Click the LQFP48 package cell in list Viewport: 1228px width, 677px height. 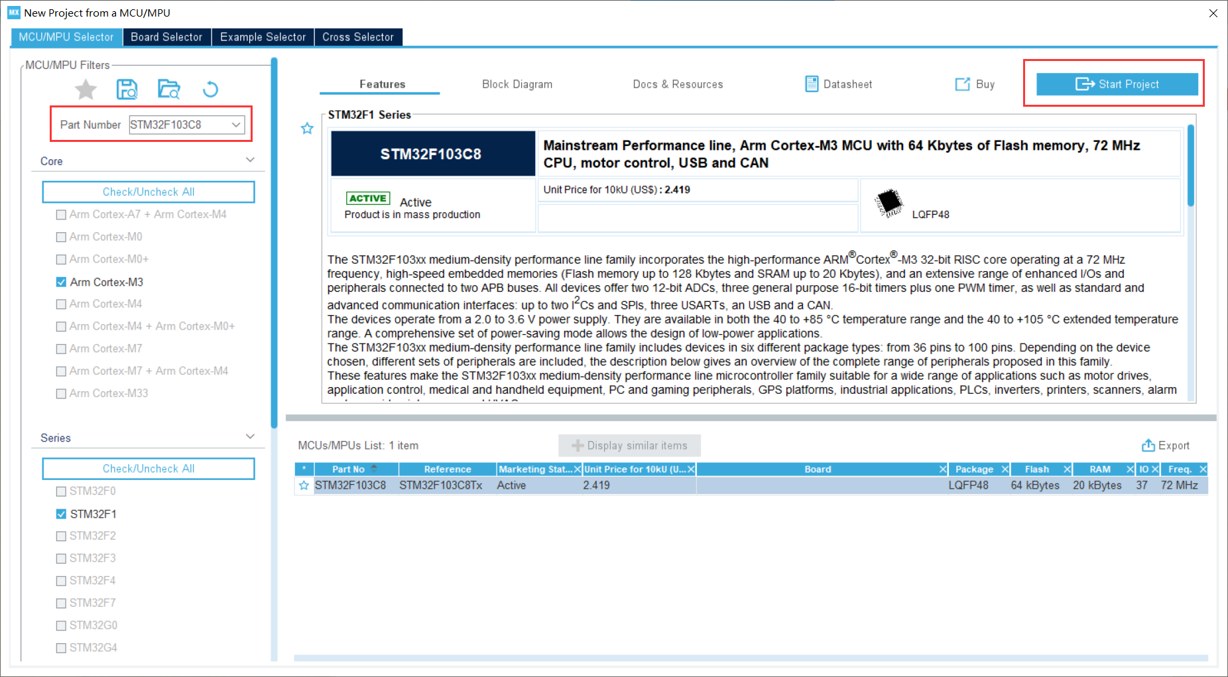[968, 485]
